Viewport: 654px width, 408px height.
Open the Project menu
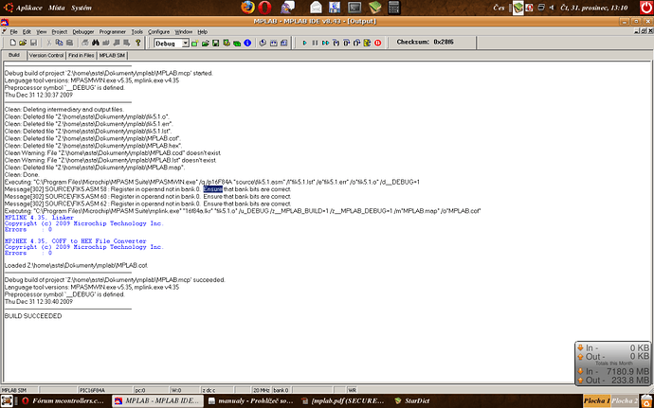pyautogui.click(x=60, y=31)
